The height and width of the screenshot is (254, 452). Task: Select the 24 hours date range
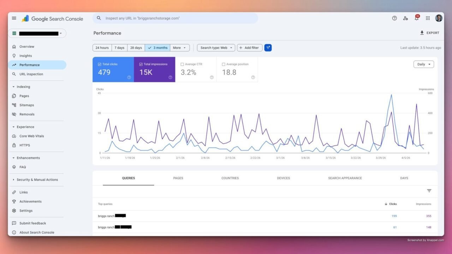102,48
